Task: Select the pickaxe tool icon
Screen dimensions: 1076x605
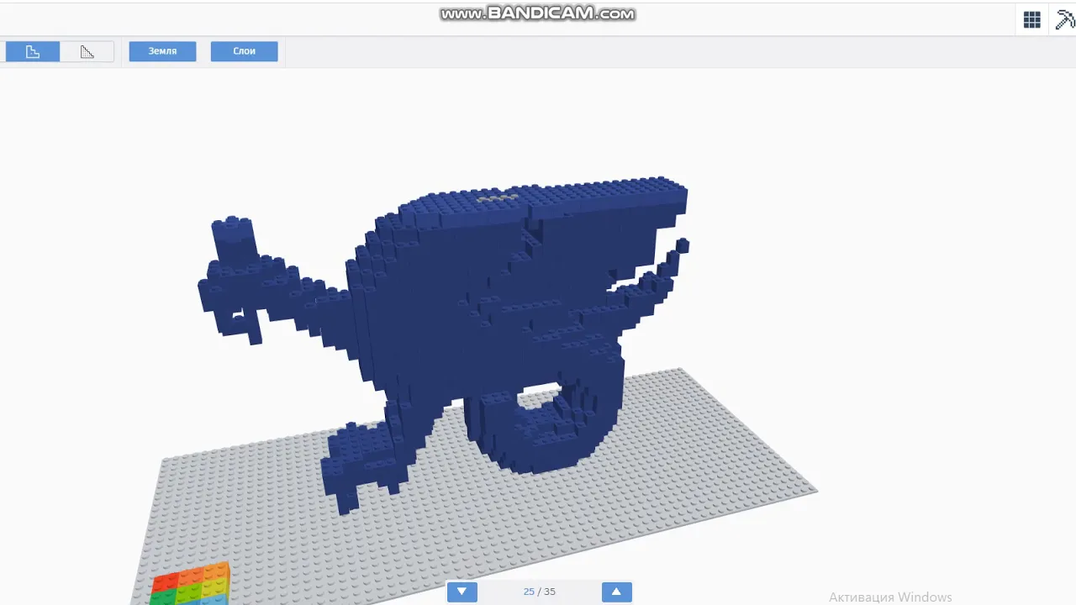Action: click(x=1065, y=19)
